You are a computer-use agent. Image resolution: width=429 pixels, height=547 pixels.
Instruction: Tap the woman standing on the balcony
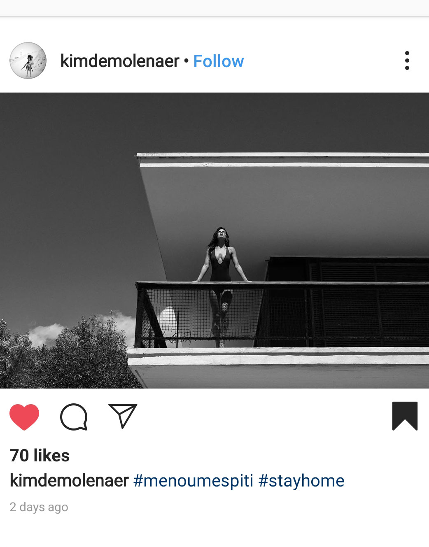pos(221,284)
